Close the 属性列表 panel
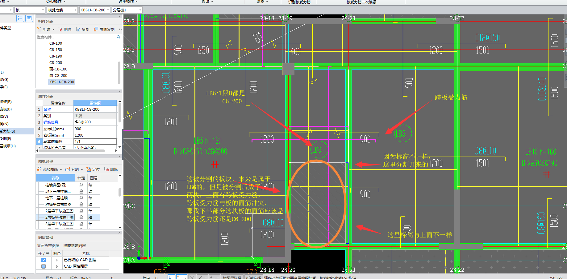Viewport: 567px width, 279px height. tap(119, 91)
